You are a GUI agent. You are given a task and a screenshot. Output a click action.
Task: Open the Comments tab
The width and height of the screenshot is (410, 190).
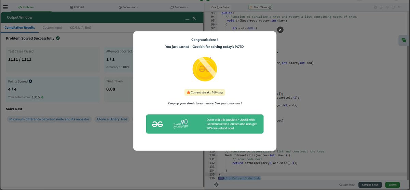pos(179,7)
